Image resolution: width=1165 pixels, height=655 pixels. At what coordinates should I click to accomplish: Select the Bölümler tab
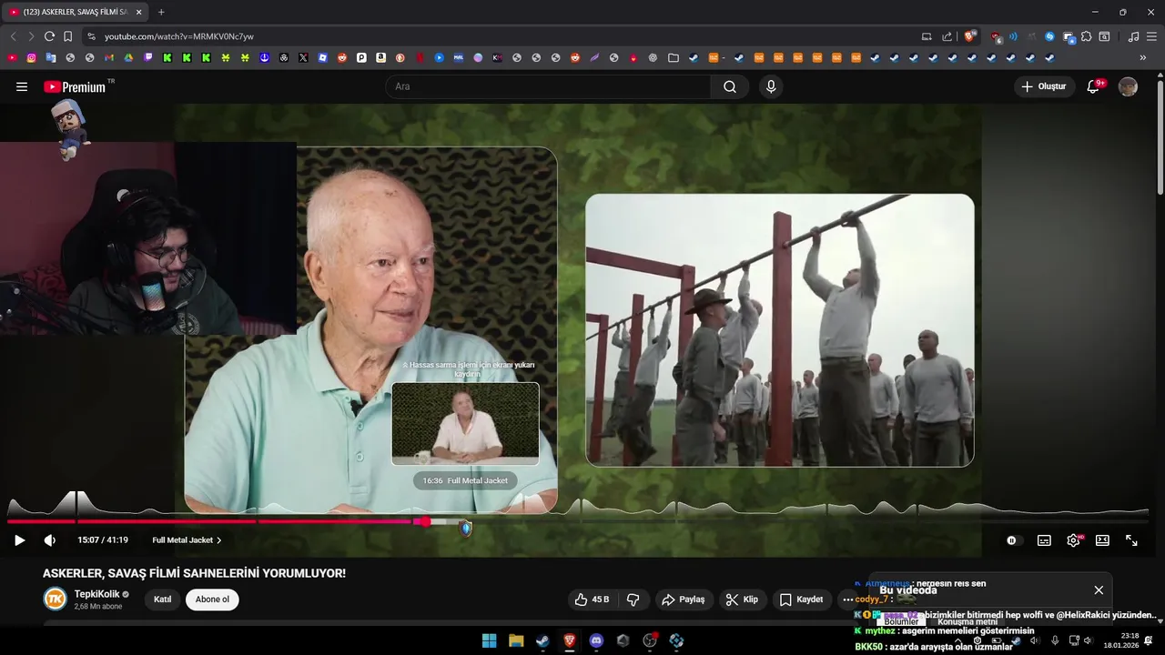click(x=901, y=621)
